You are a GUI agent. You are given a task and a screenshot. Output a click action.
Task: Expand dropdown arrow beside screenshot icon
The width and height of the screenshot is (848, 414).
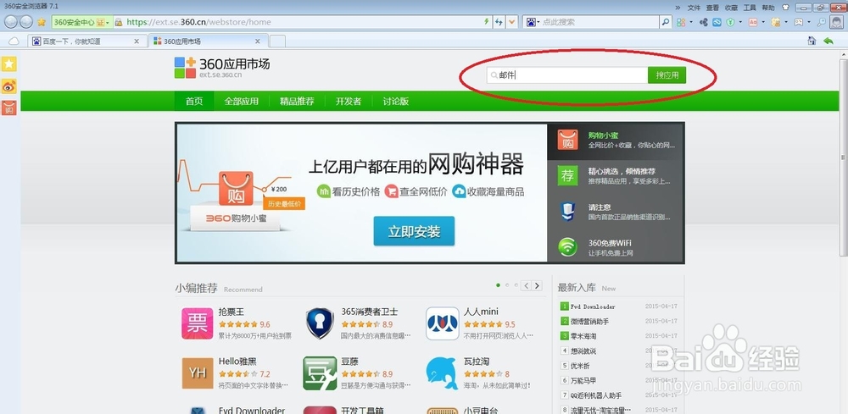coord(809,23)
